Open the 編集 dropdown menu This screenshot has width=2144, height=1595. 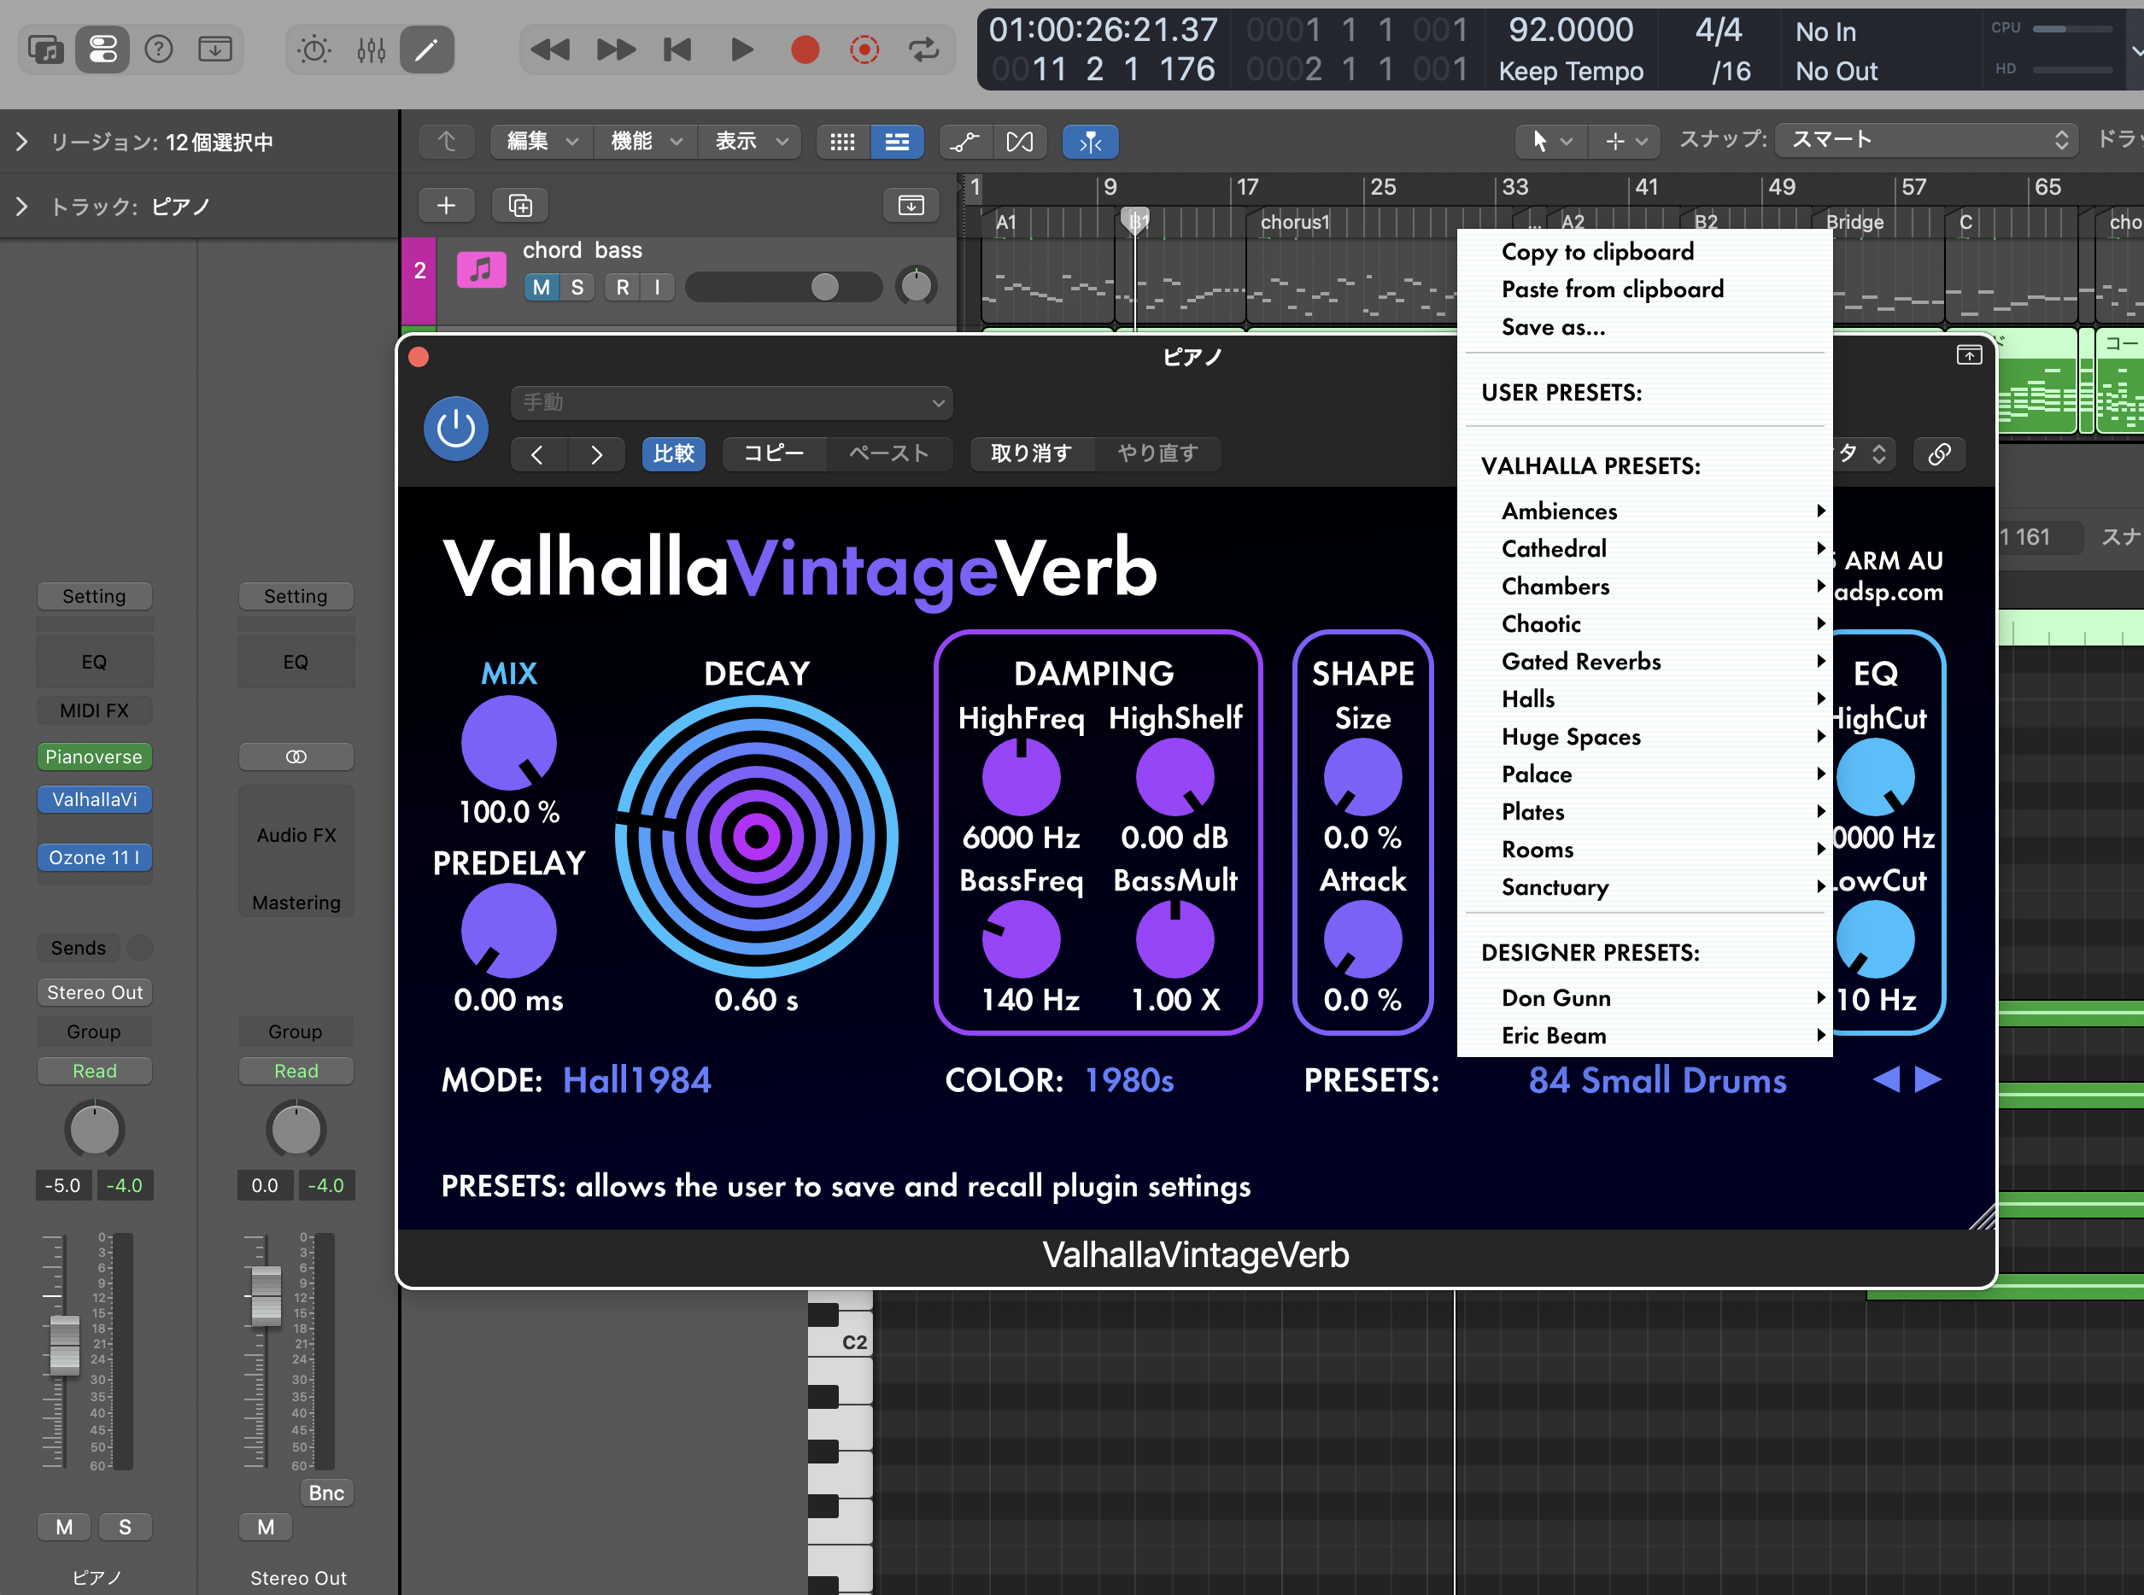(541, 142)
